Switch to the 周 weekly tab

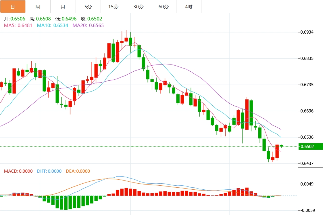38,7
